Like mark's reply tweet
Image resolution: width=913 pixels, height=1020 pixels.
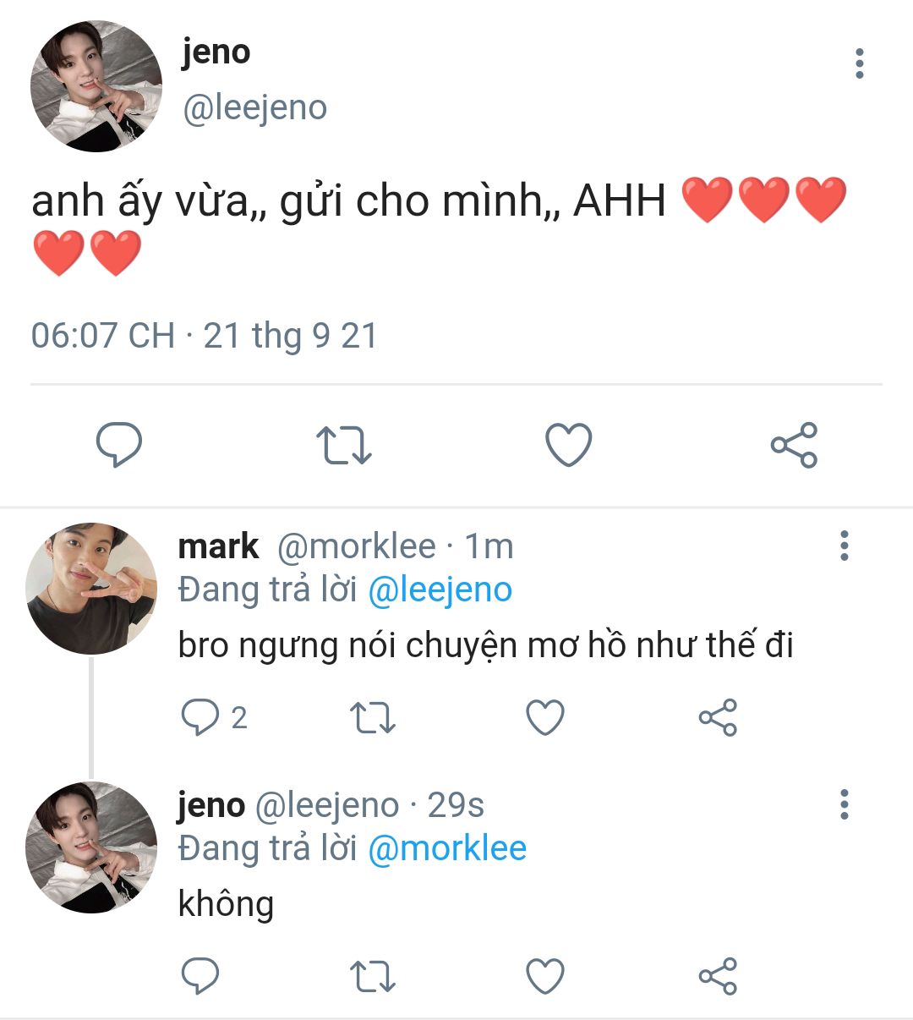tap(545, 717)
